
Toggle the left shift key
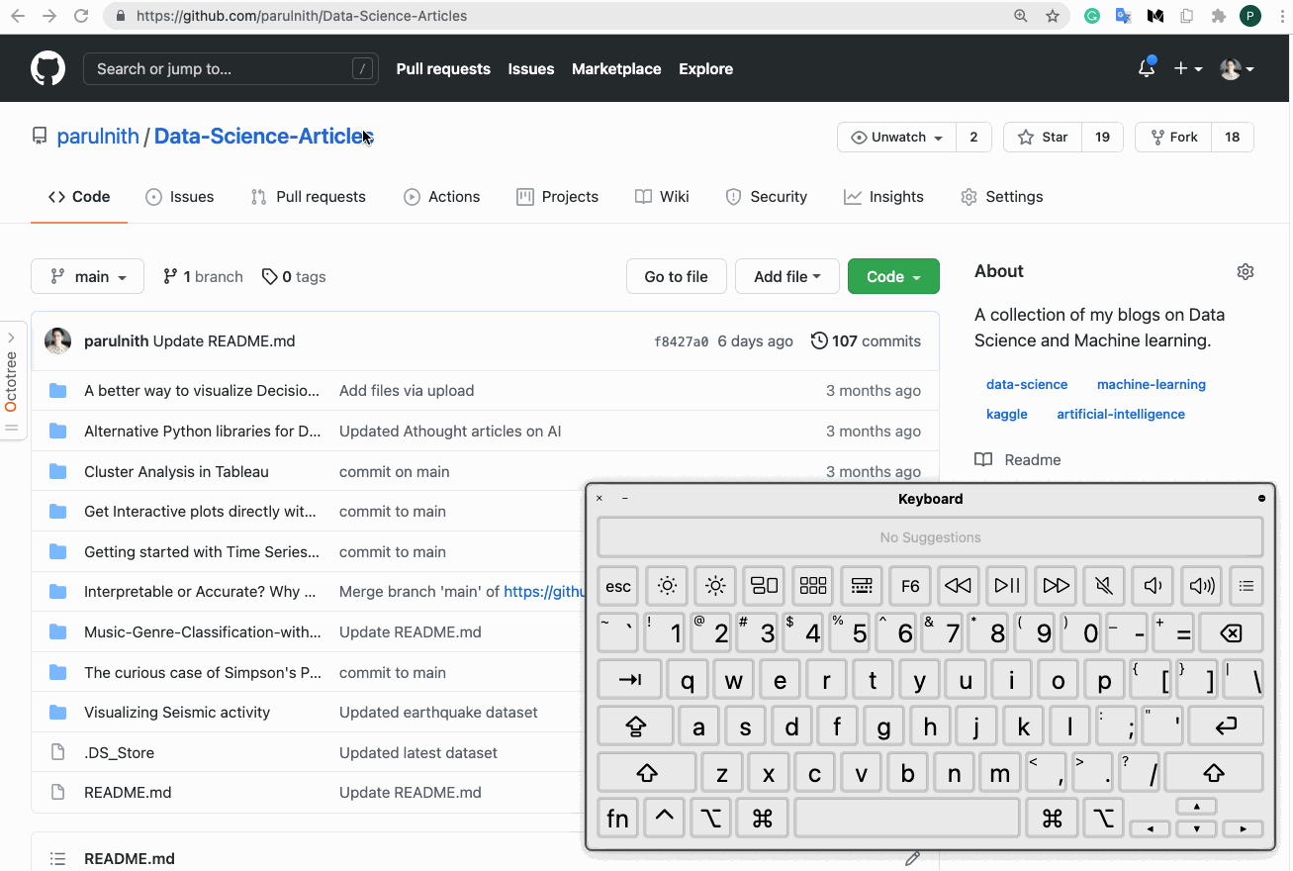tap(647, 772)
